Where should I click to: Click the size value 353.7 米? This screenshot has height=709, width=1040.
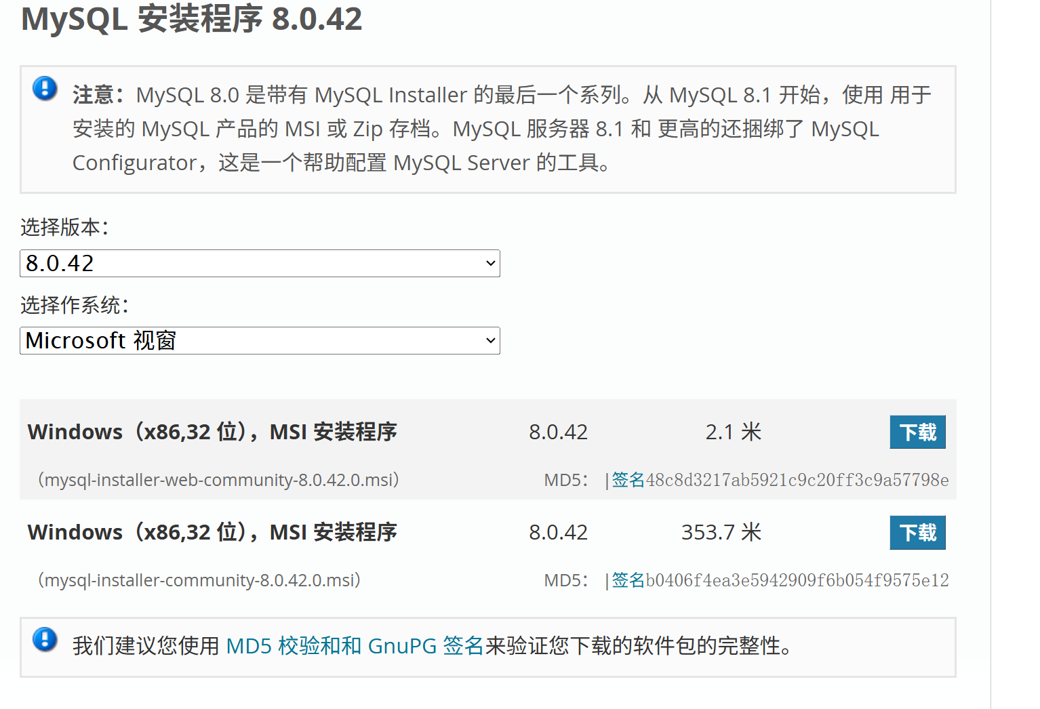(721, 532)
